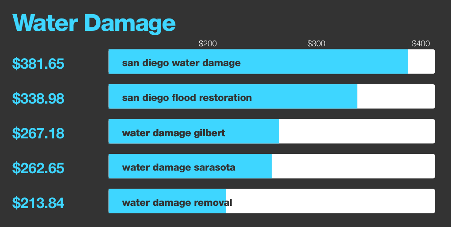The width and height of the screenshot is (451, 227).
Task: Click the blue fill right of 'san diego water damage'
Action: [325, 62]
